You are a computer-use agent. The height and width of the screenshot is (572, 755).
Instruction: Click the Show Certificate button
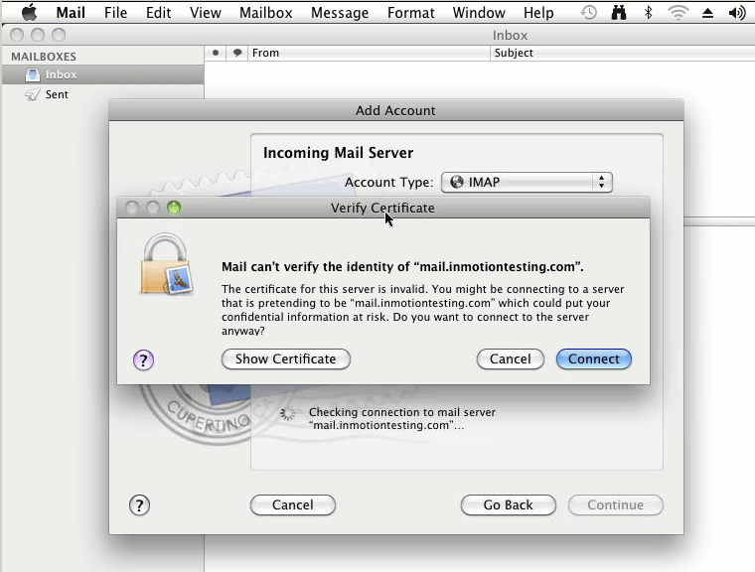(285, 359)
